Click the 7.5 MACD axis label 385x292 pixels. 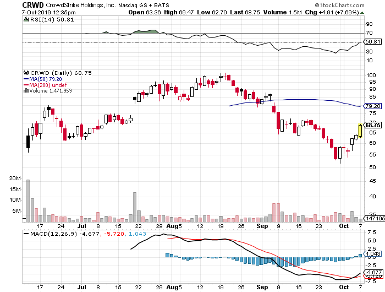pos(372,232)
